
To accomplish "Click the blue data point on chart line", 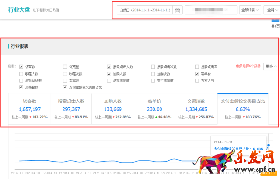I will 268,145.
